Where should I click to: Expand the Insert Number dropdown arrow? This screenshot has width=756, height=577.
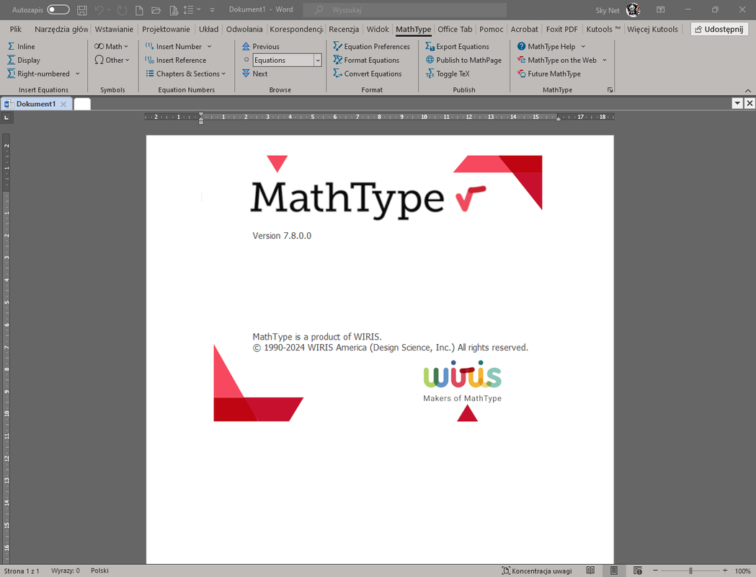(x=209, y=46)
